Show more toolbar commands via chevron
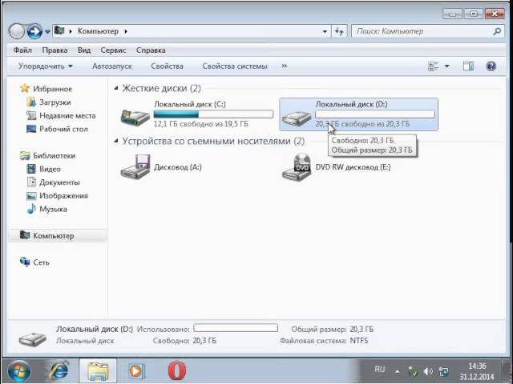Screen dimensions: 513x384 pos(285,66)
